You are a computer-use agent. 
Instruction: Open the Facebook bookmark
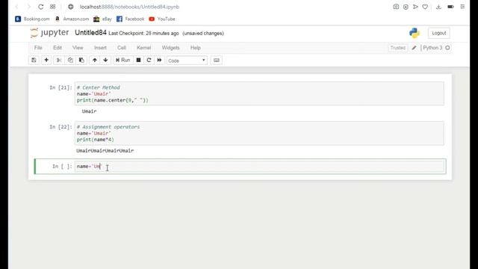pos(130,19)
